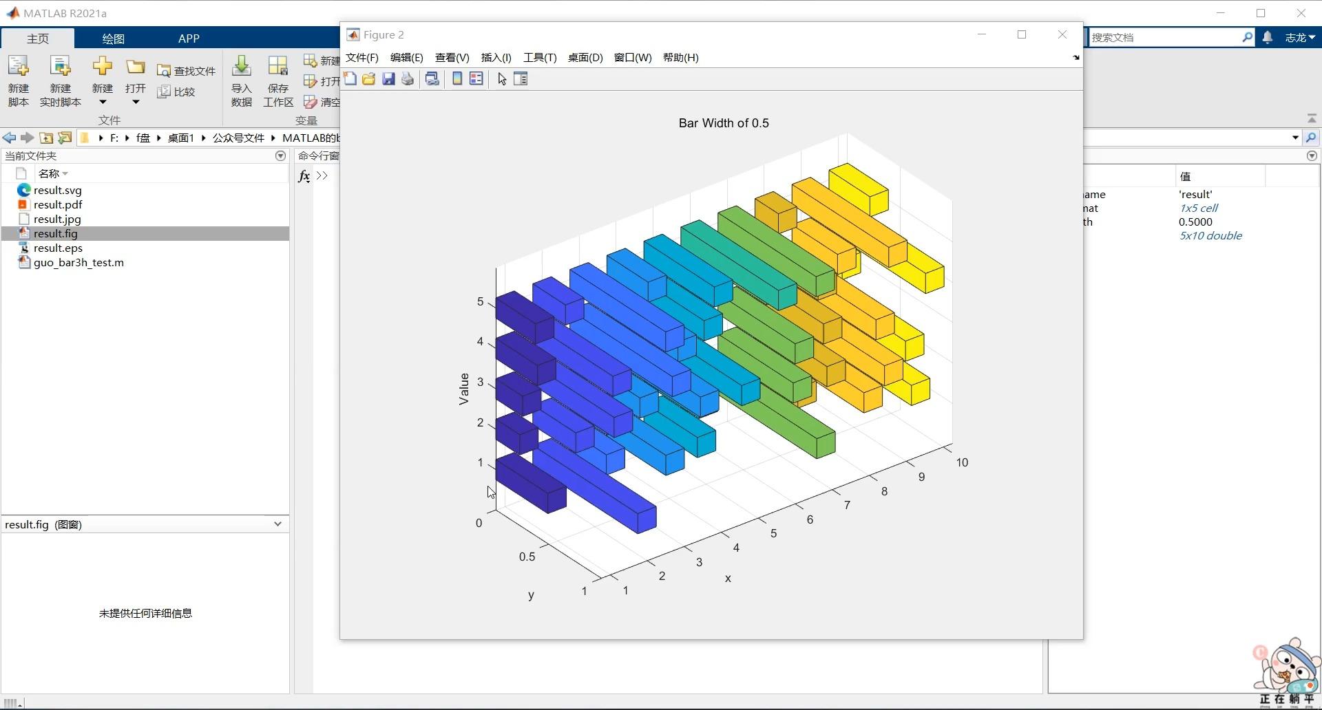Screen dimensions: 1322x710
Task: Open a new live script (新建实时脚本)
Action: click(x=60, y=79)
